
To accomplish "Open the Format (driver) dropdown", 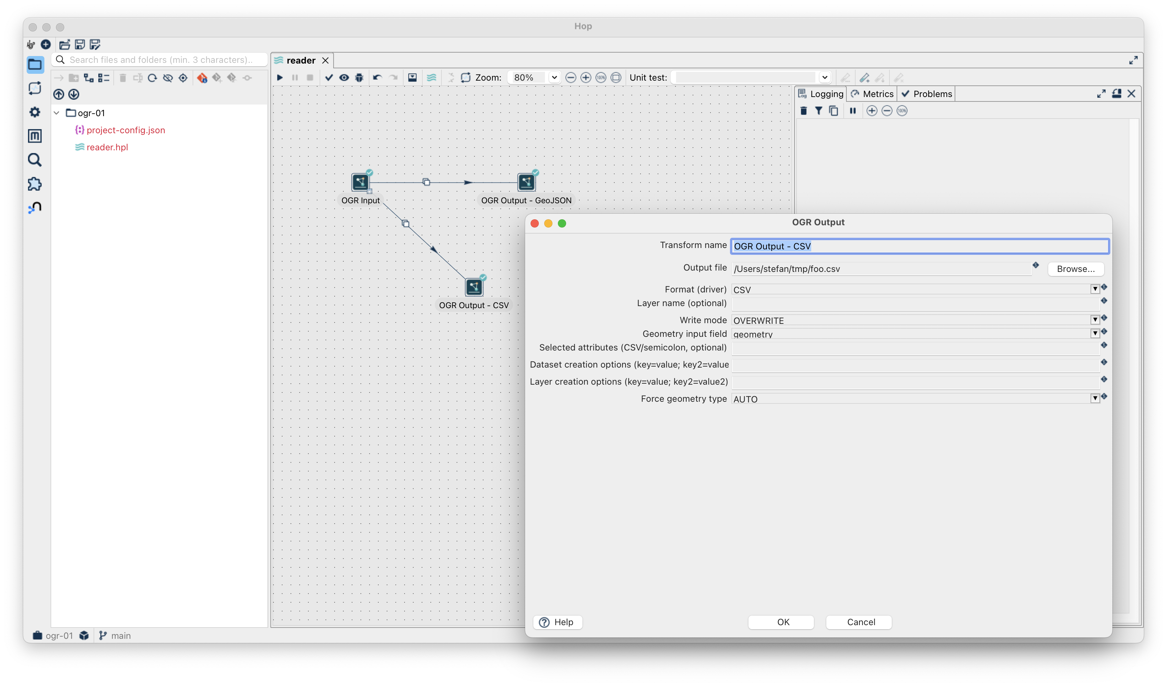I will click(x=1095, y=289).
